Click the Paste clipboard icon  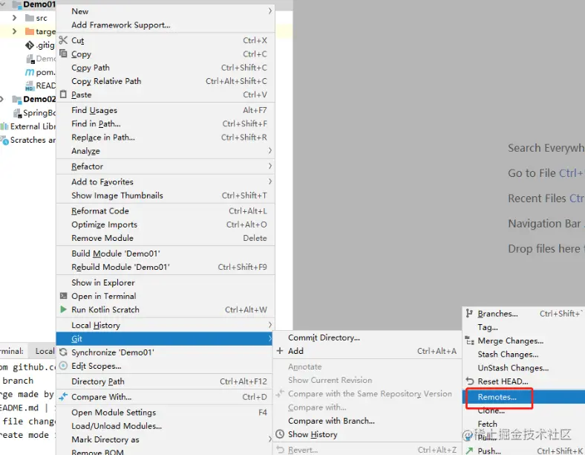point(63,94)
